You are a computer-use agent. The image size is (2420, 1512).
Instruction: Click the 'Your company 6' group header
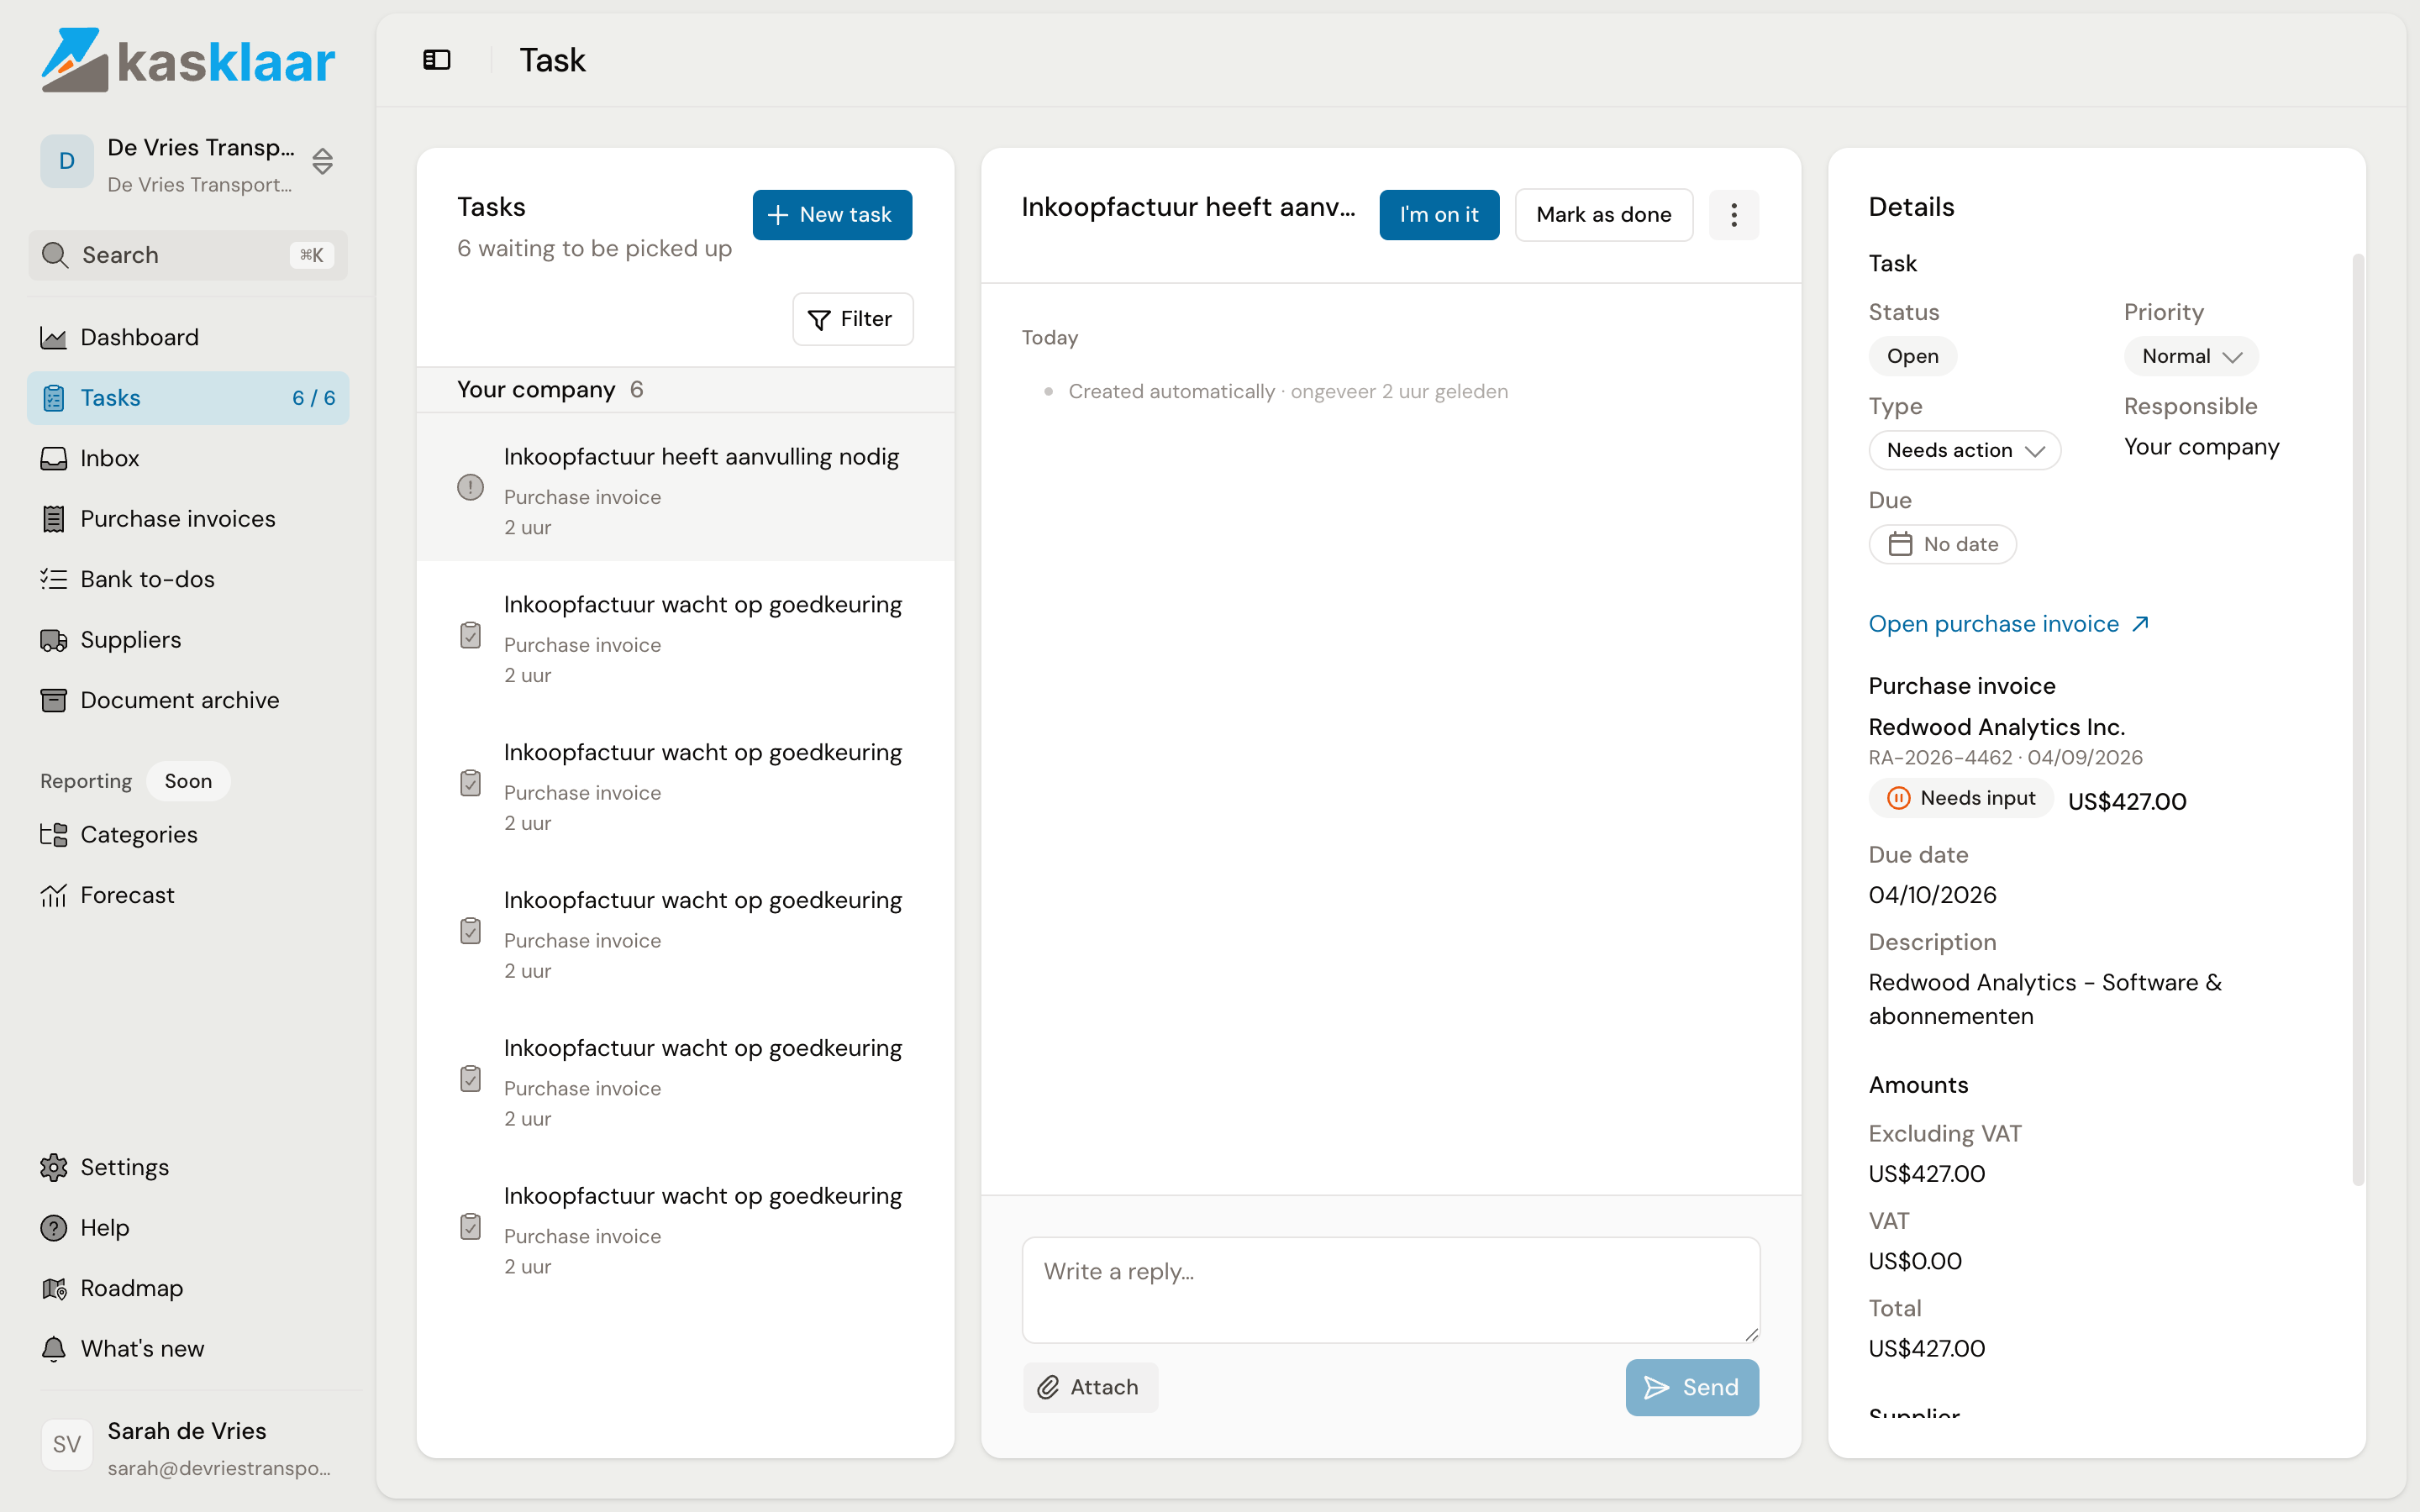[685, 390]
